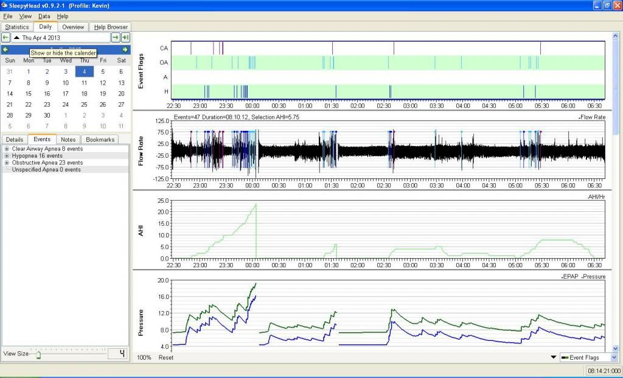This screenshot has width=623, height=378.
Task: Open the Bookmarks tab
Action: pyautogui.click(x=100, y=139)
